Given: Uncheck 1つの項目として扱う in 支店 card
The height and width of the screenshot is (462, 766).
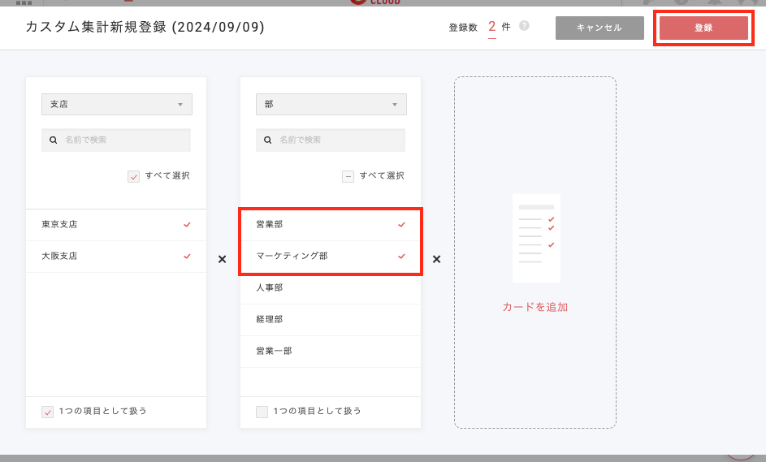Looking at the screenshot, I should (x=47, y=412).
